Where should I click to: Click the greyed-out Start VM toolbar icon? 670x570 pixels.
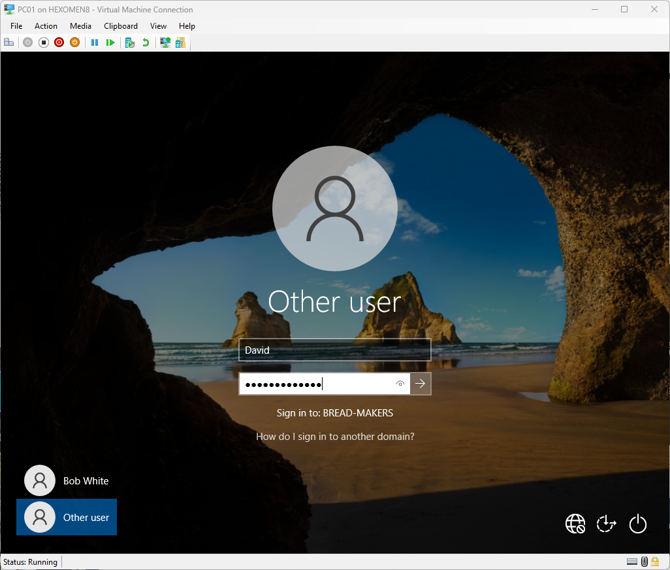28,42
